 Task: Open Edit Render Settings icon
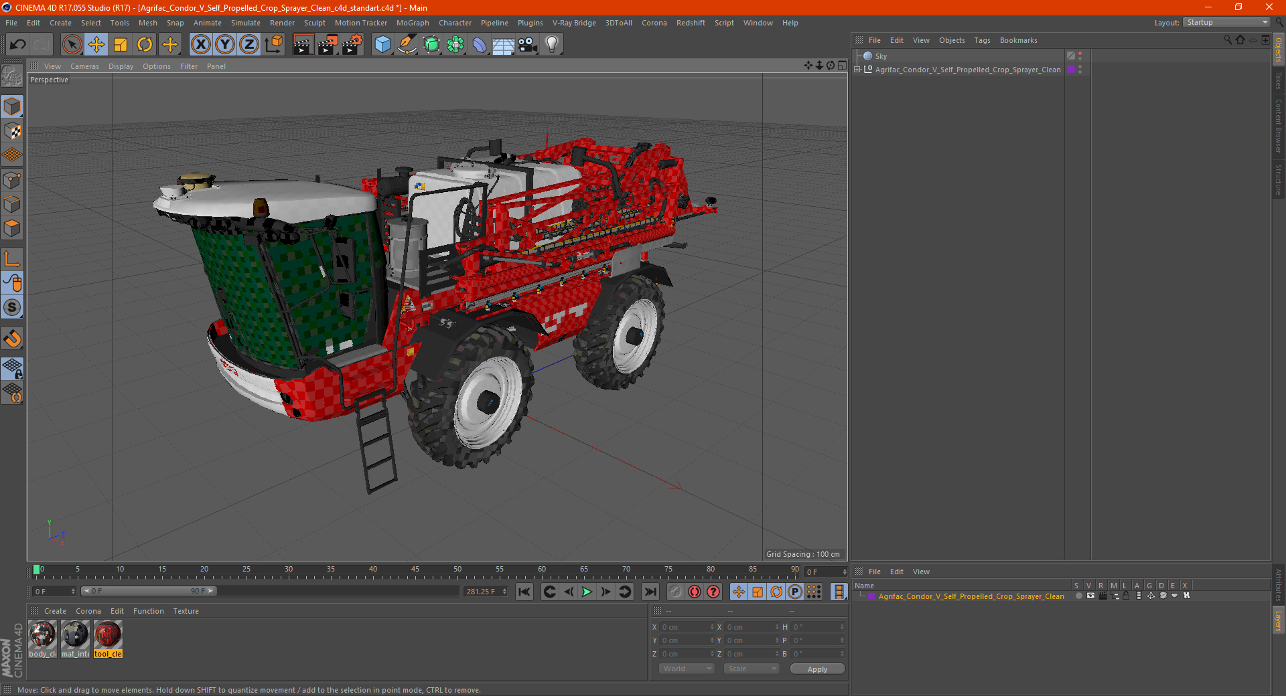click(x=352, y=45)
